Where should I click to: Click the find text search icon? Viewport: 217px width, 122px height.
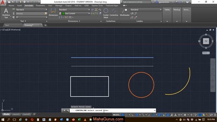(46, 14)
